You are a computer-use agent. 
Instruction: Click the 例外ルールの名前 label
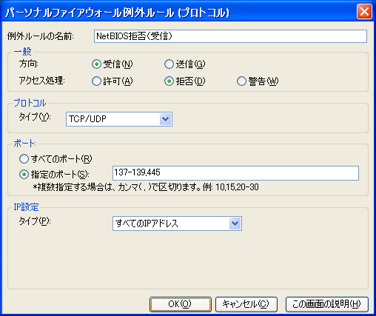coord(41,36)
